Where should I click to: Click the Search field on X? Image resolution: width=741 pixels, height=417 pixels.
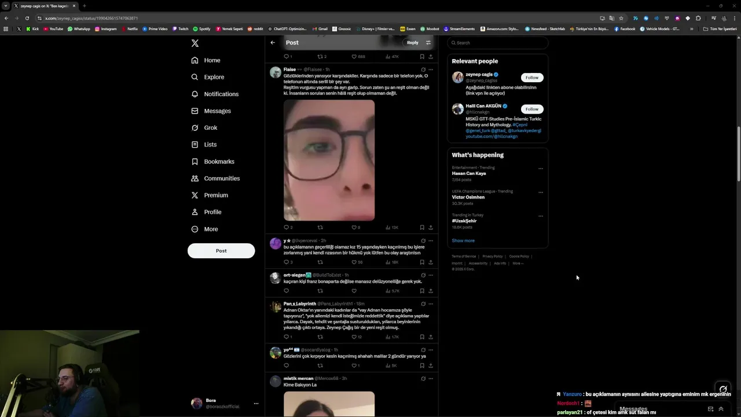point(498,43)
